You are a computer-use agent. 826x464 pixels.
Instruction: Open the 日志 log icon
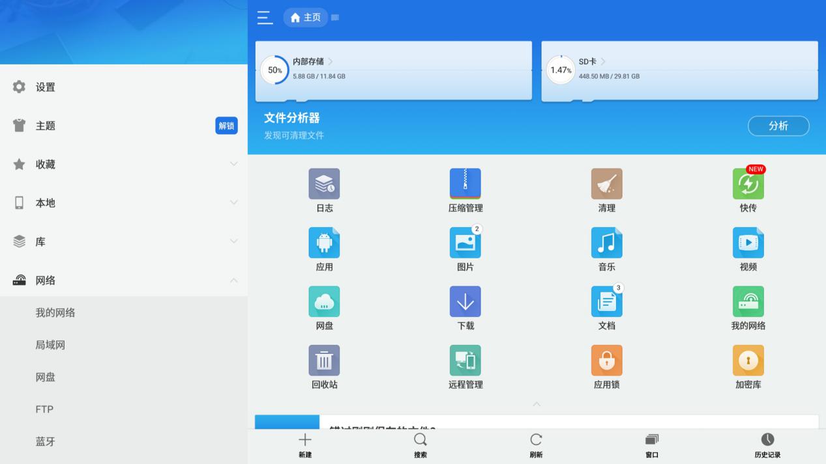tap(324, 184)
